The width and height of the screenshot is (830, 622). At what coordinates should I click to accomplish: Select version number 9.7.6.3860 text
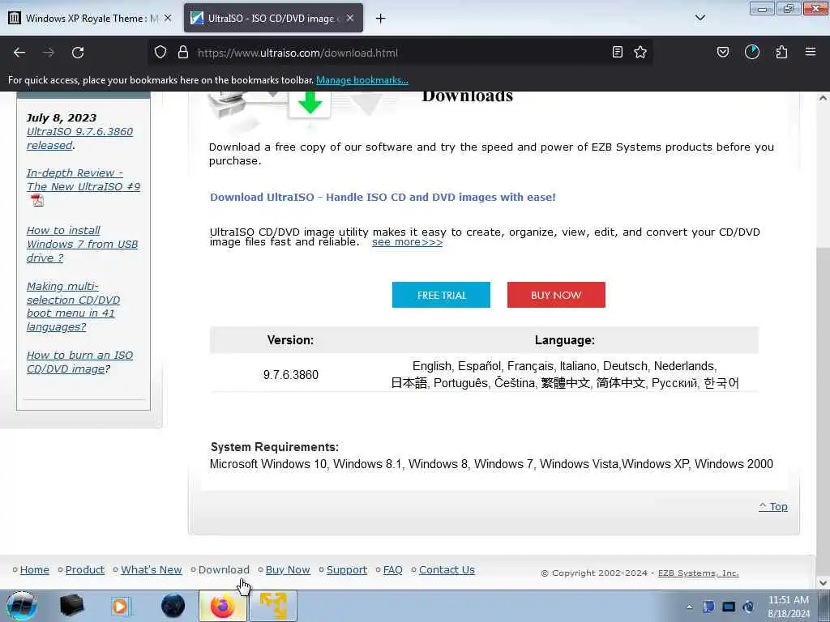point(291,375)
